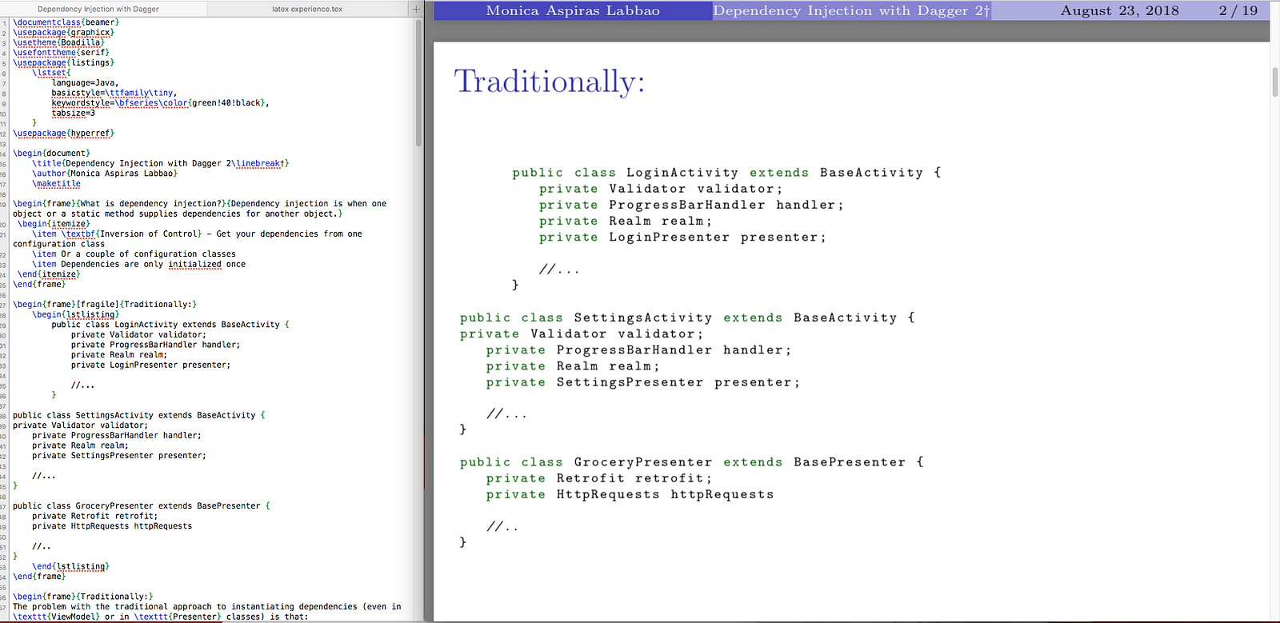This screenshot has height=623, width=1280.
Task: Click the \maketitle line
Action: pos(56,183)
